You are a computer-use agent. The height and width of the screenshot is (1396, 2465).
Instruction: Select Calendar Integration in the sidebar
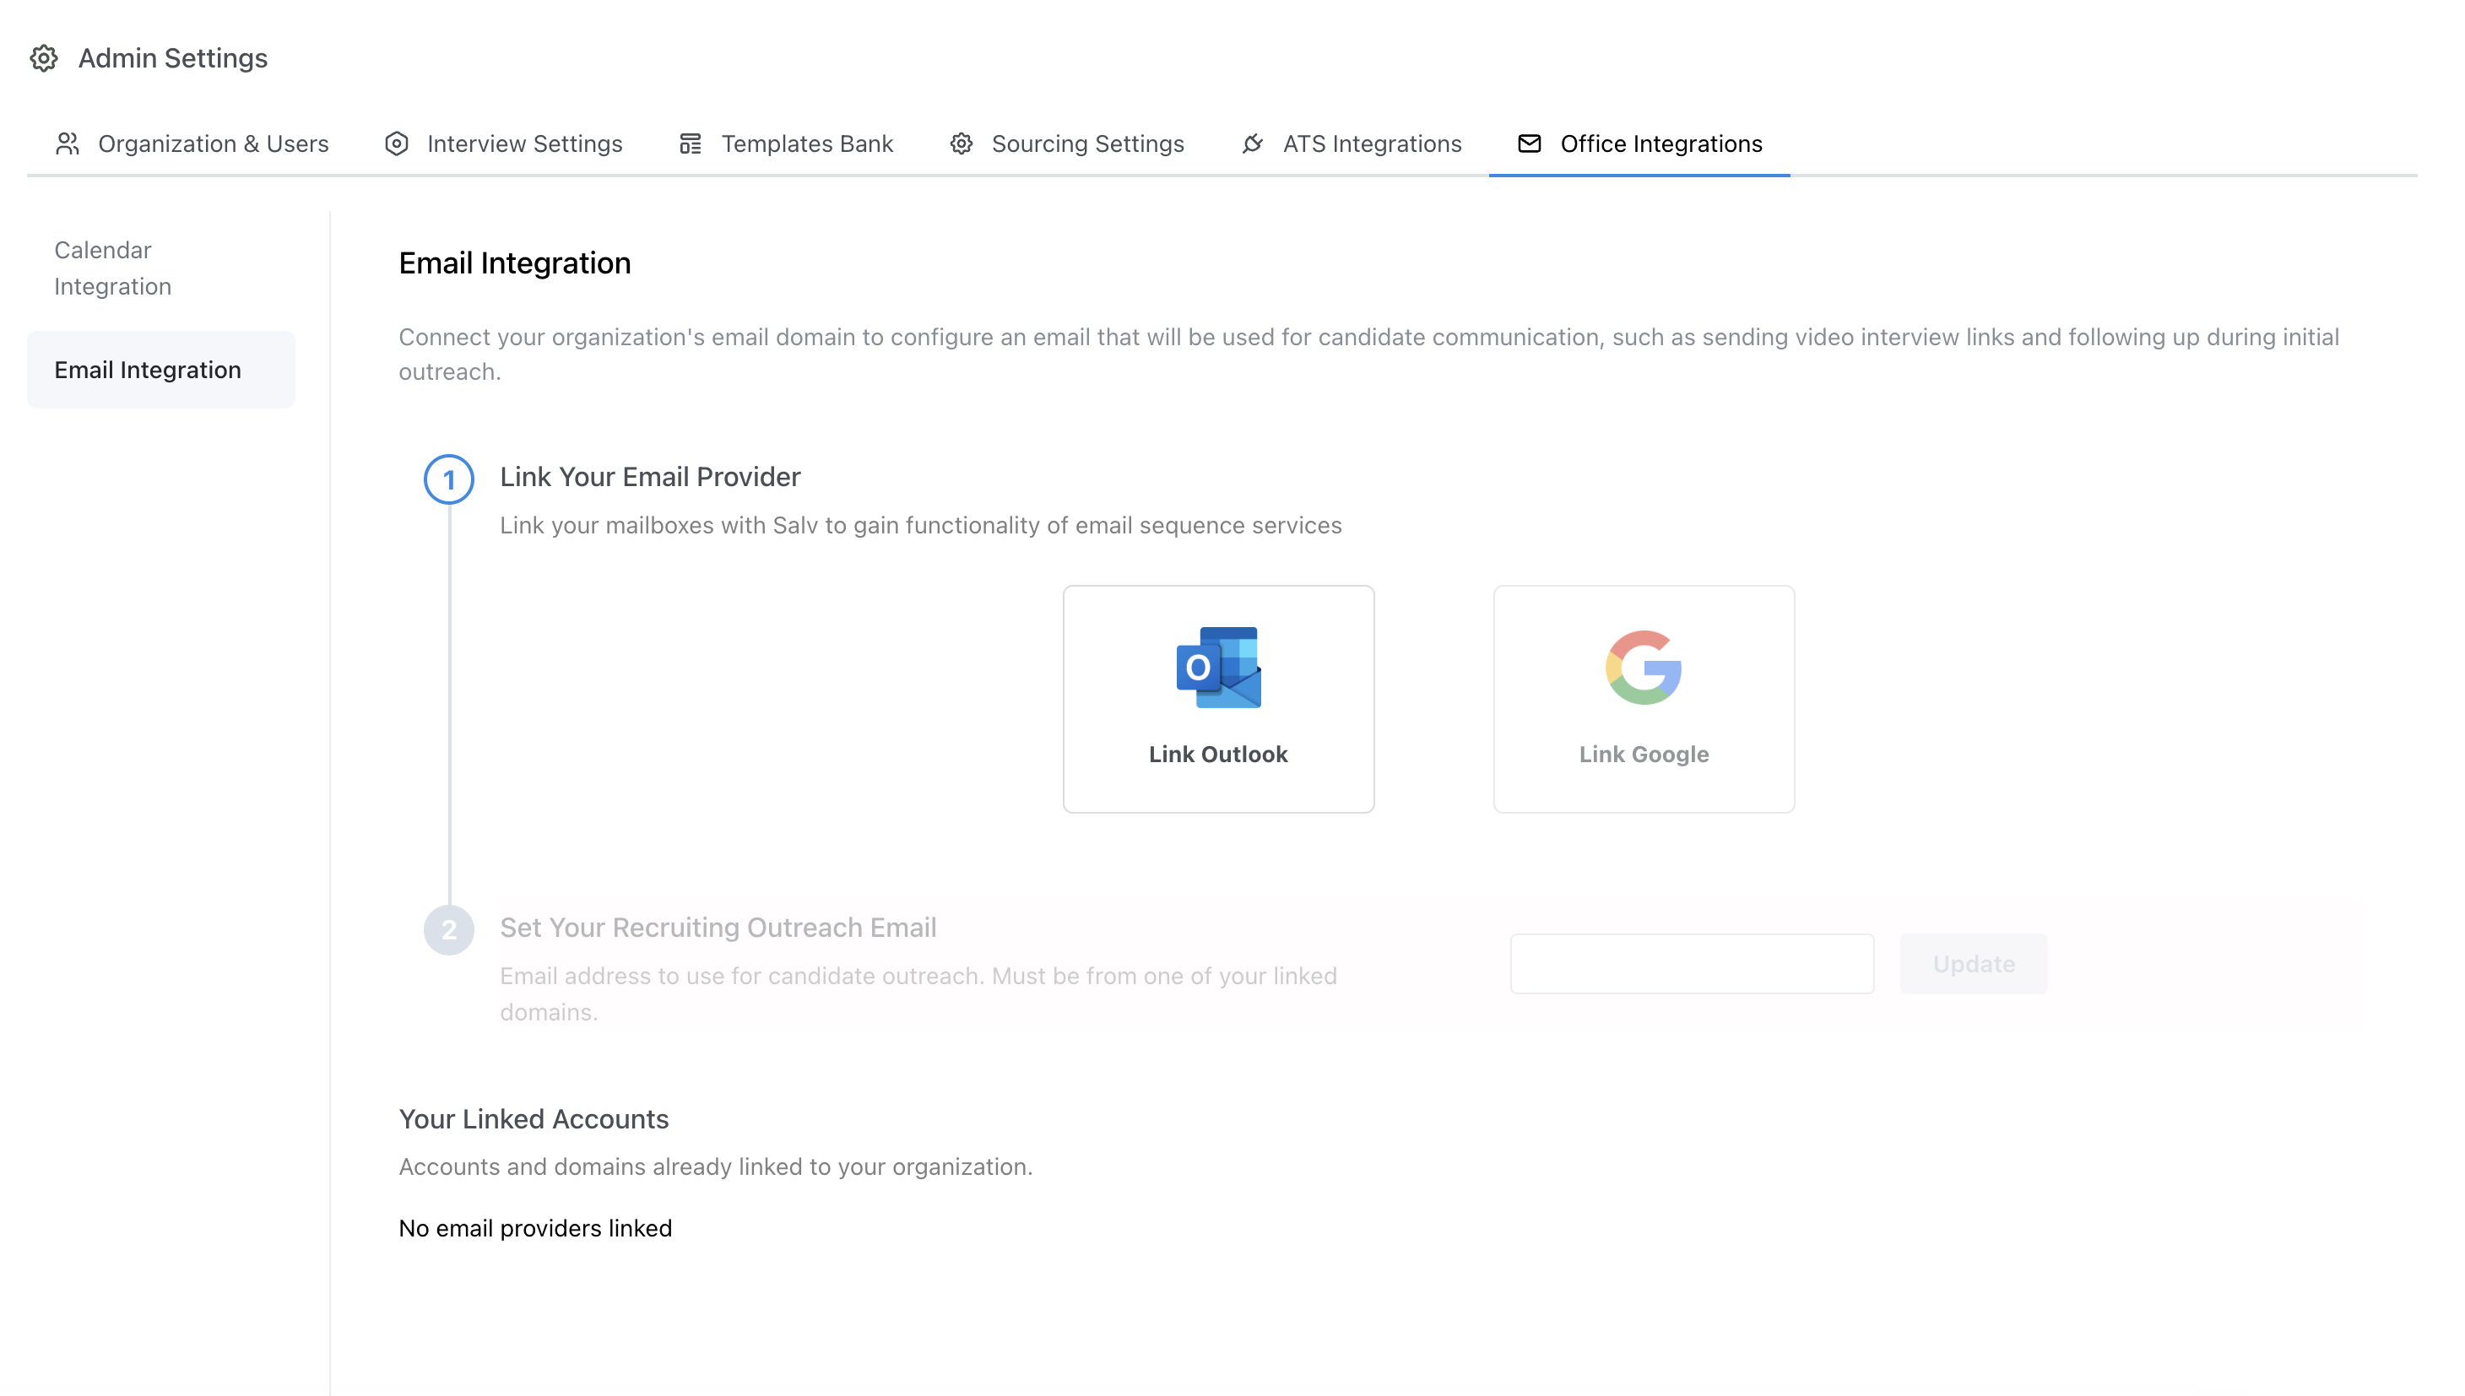[x=111, y=268]
